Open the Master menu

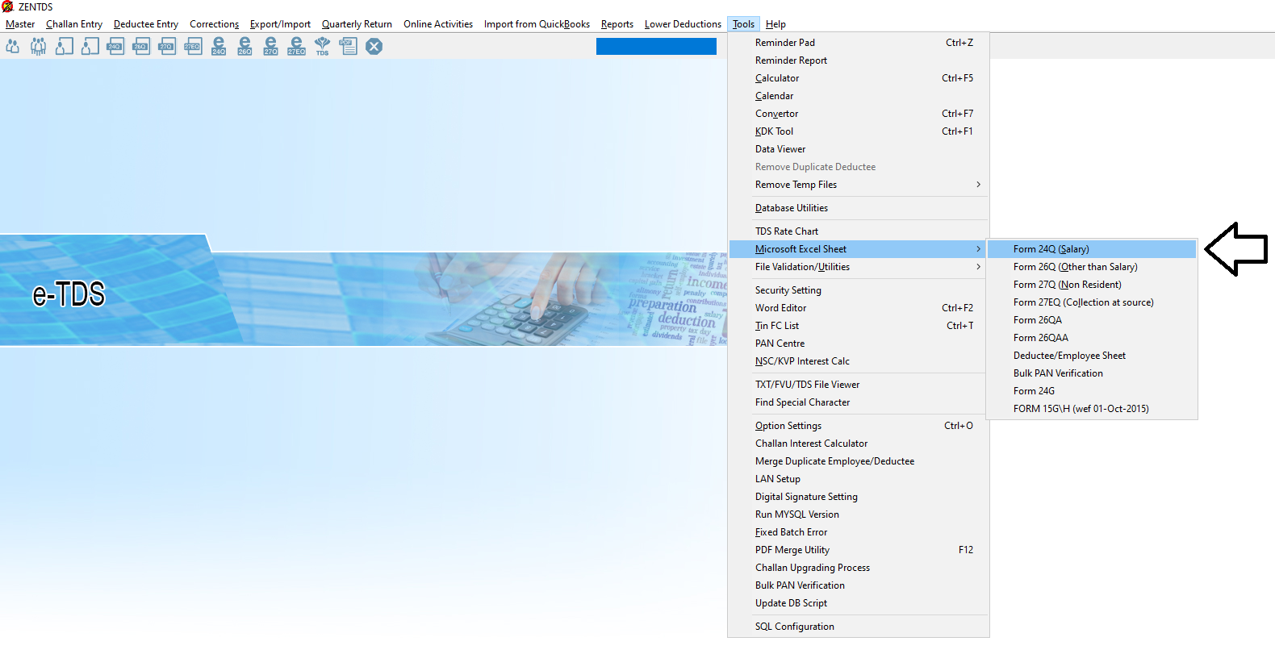20,24
